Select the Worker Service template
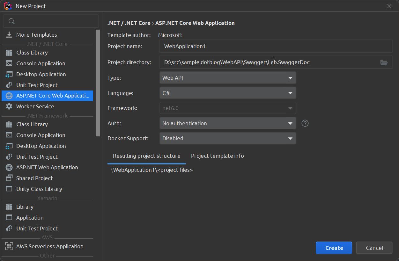The height and width of the screenshot is (261, 399). click(35, 106)
